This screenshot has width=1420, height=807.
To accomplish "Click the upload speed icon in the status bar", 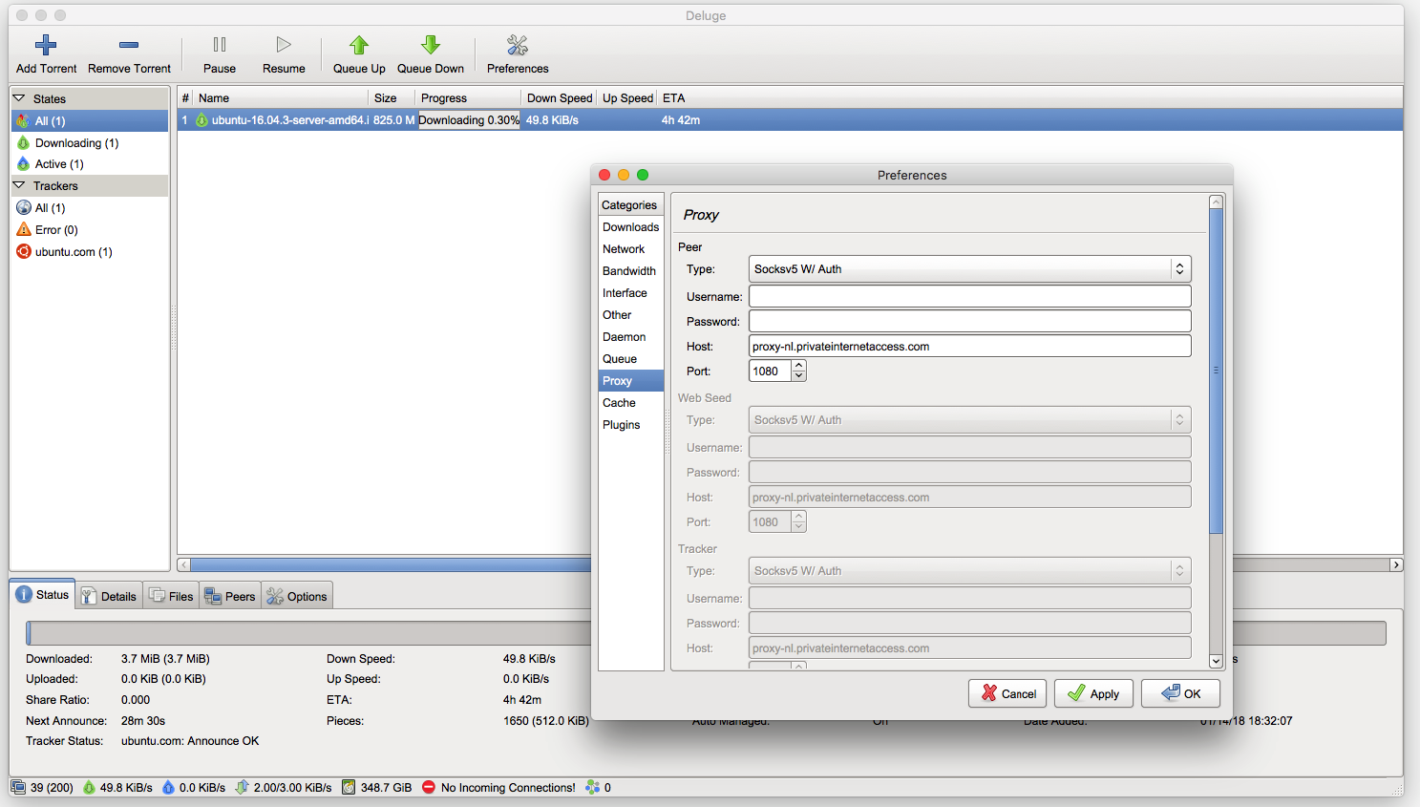I will [x=168, y=788].
